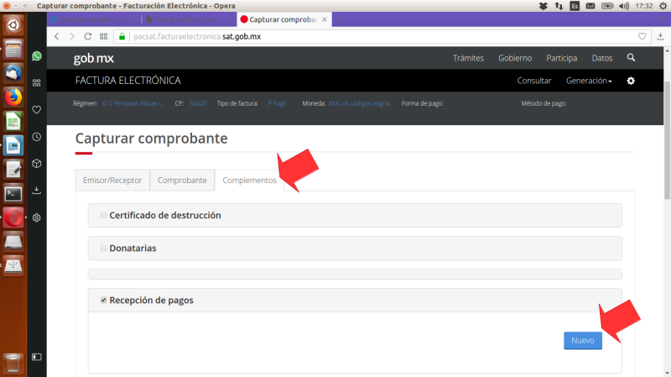Open the Participa menu item
The height and width of the screenshot is (377, 671).
pos(561,58)
